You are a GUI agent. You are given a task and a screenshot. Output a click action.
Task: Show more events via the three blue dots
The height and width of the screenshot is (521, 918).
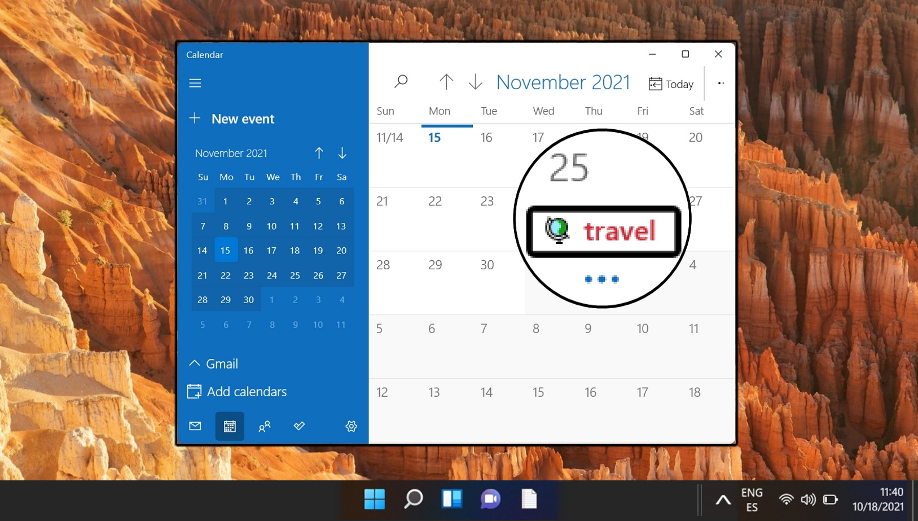click(x=602, y=279)
